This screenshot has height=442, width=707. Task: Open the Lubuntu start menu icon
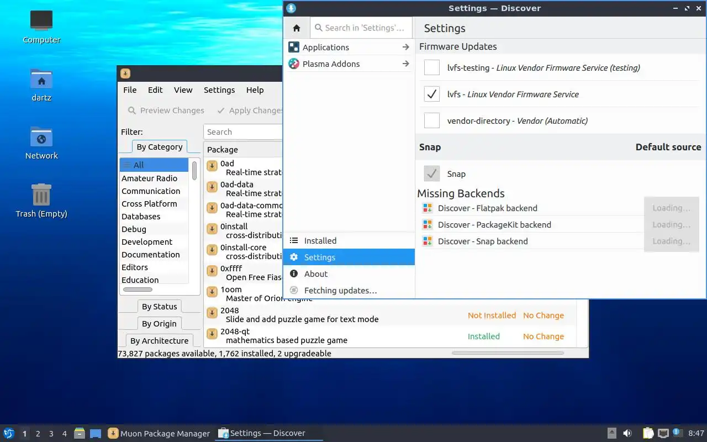point(8,433)
